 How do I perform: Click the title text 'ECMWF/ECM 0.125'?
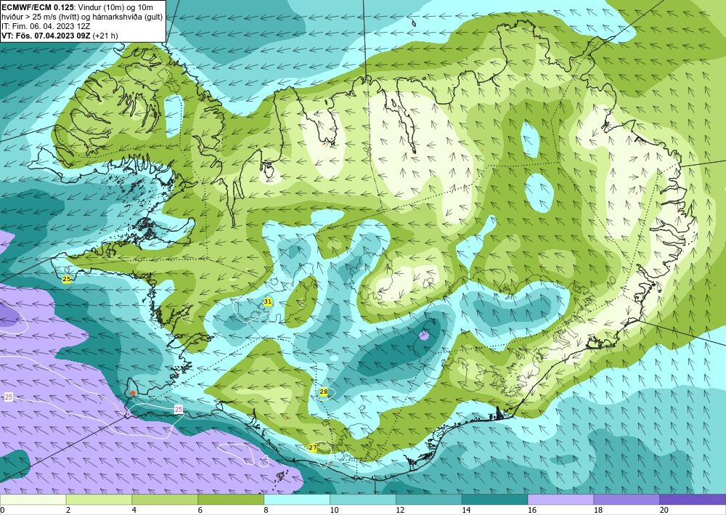[x=38, y=8]
